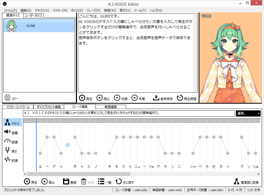Click the accent timeline's left scroll arrow
264x195 pixels.
[x=25, y=174]
